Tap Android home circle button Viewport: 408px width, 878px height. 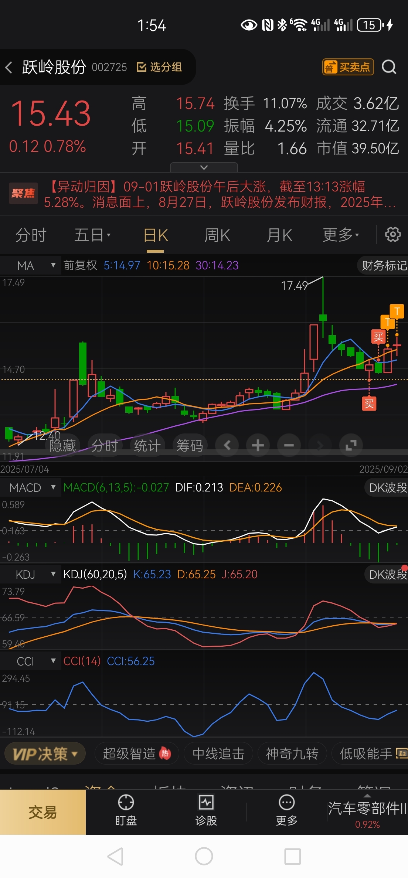click(x=204, y=856)
